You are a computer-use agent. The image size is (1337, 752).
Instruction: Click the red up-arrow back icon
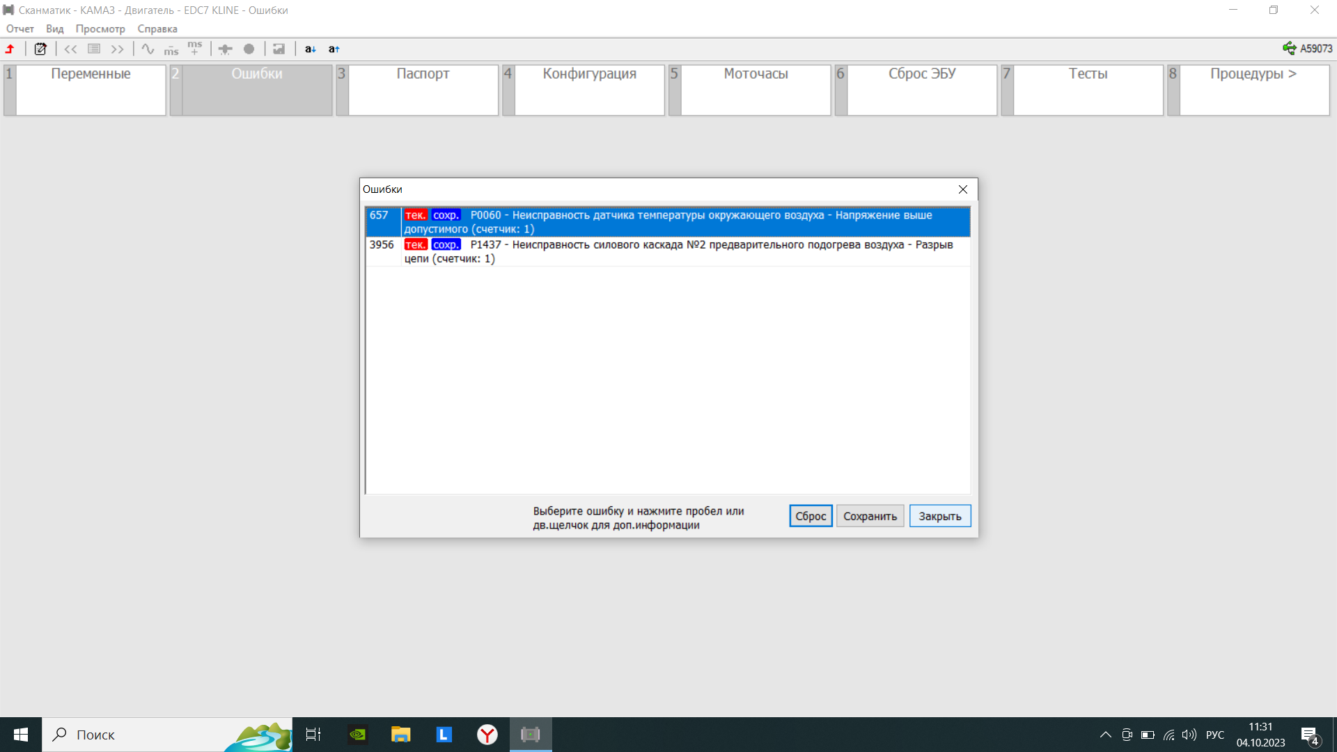10,49
